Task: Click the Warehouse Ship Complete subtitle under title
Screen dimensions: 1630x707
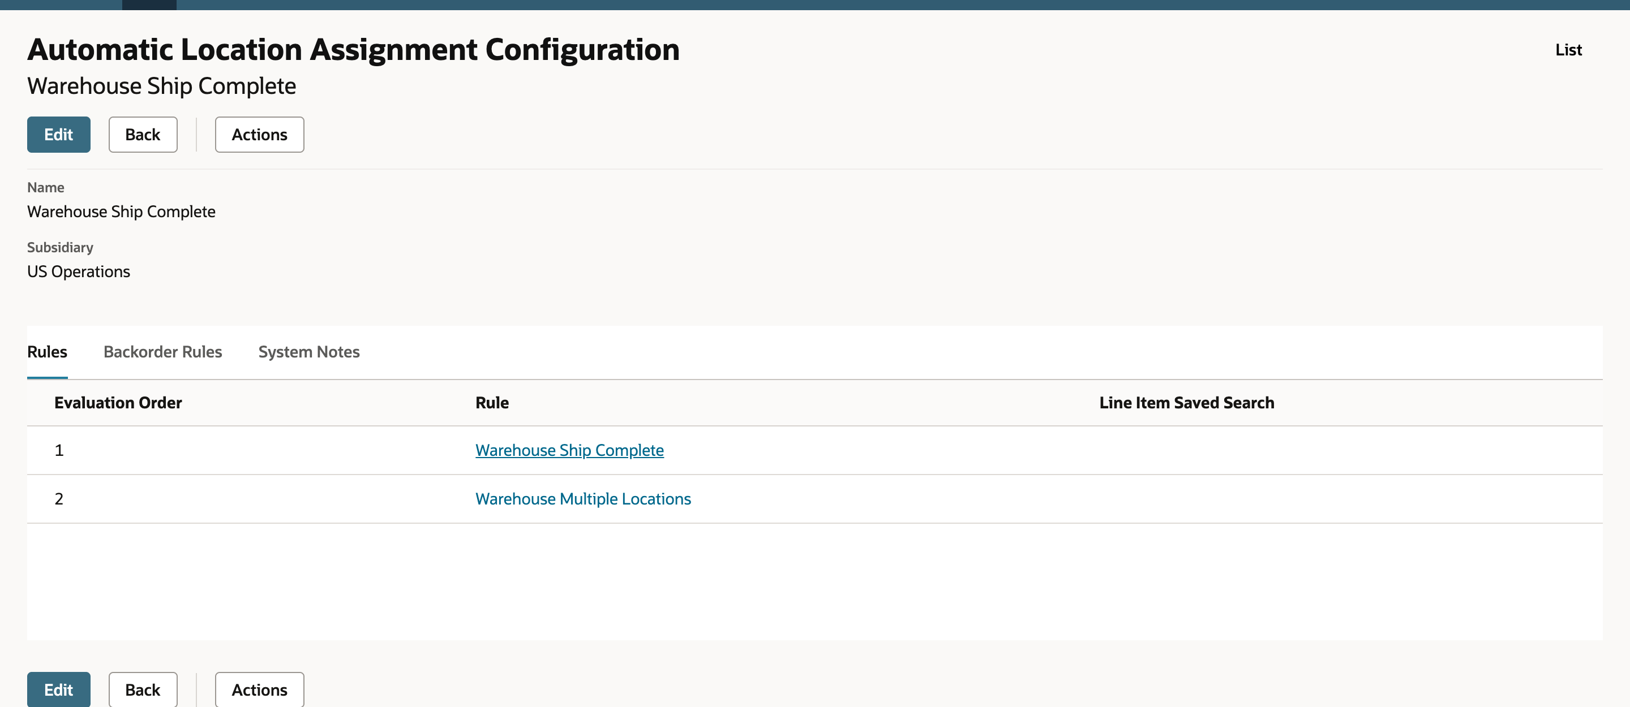Action: (x=161, y=85)
